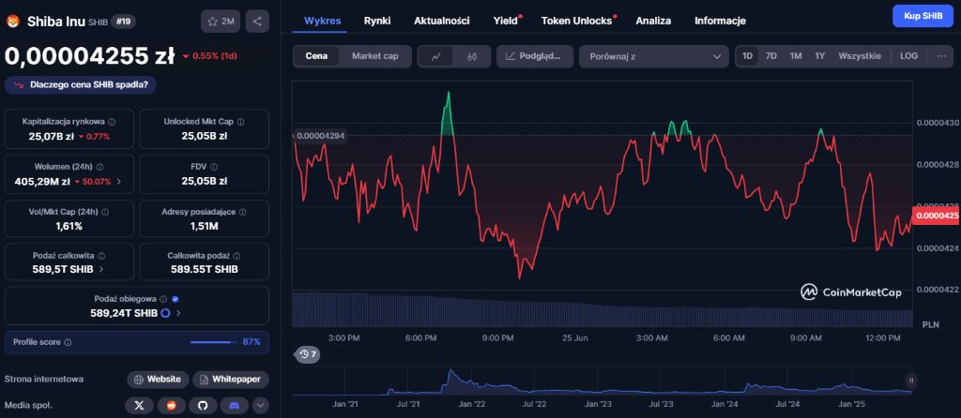961x418 pixels.
Task: Open info icon beside Całkowita podaż
Action: click(236, 256)
